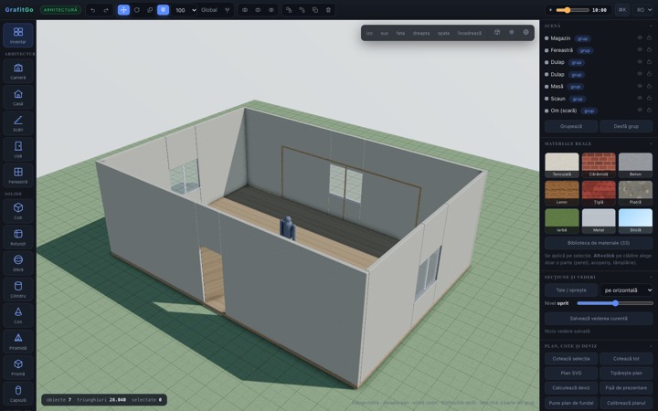Screen dimensions: 658x411
Task: Switch to dreapta right view
Action: coord(421,33)
